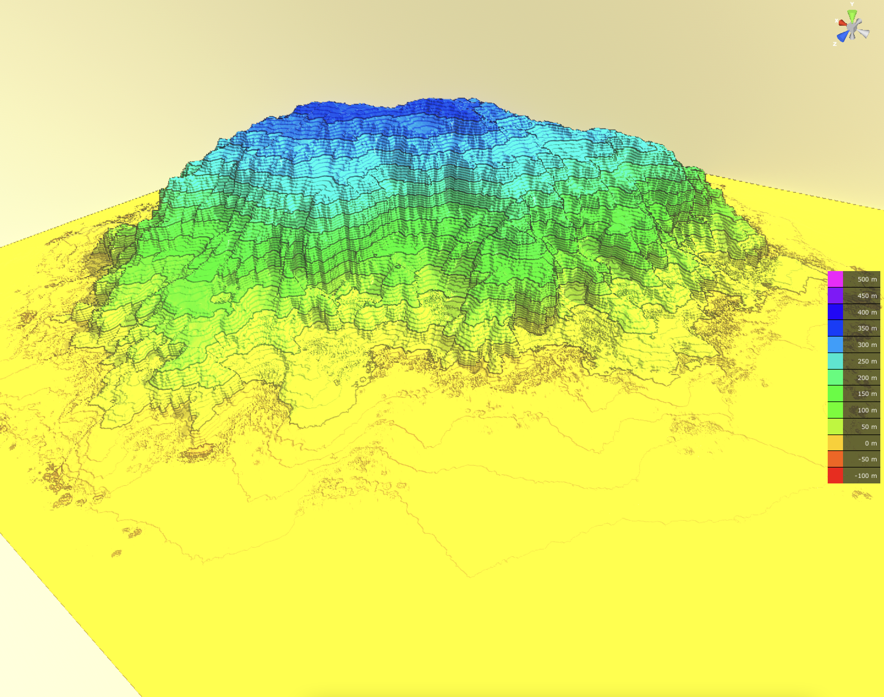Click the '250 m' legend label
The width and height of the screenshot is (884, 697).
(867, 361)
